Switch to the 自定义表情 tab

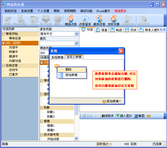pyautogui.click(x=74, y=57)
